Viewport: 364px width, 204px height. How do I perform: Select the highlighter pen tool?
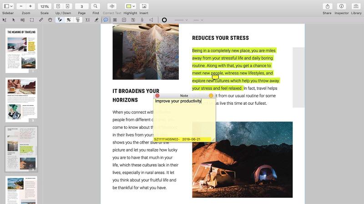click(96, 20)
